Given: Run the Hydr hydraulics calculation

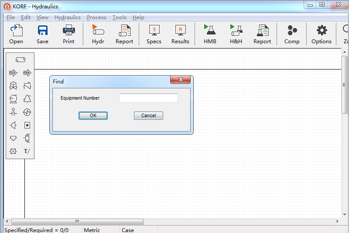Looking at the screenshot, I should [x=98, y=34].
